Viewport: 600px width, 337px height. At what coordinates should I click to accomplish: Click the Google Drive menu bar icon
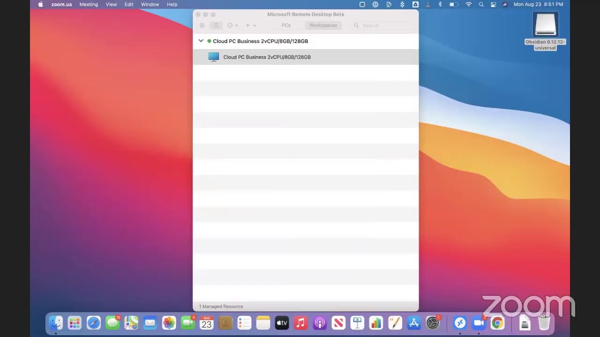415,4
